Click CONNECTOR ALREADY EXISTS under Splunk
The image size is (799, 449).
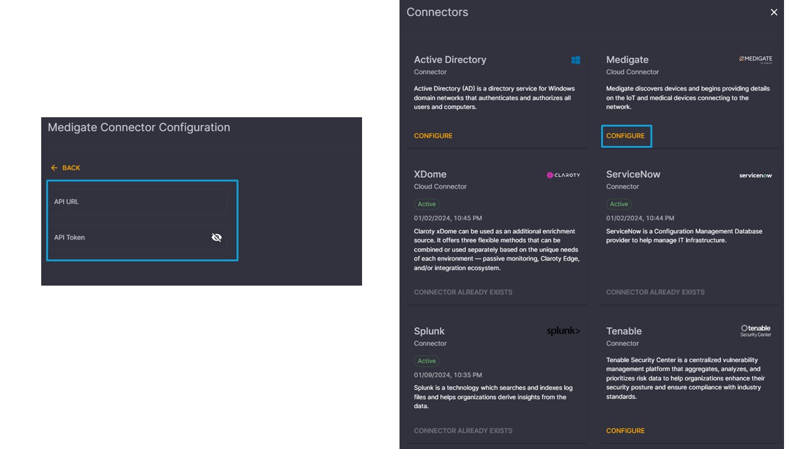(x=463, y=431)
